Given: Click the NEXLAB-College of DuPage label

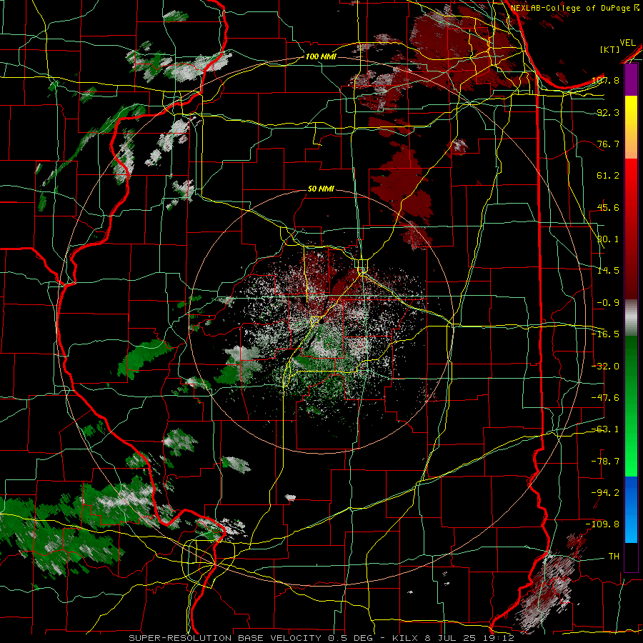Looking at the screenshot, I should pyautogui.click(x=574, y=8).
